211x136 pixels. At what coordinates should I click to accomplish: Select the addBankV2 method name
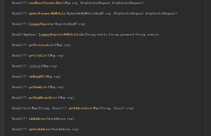pyautogui.click(x=36, y=77)
